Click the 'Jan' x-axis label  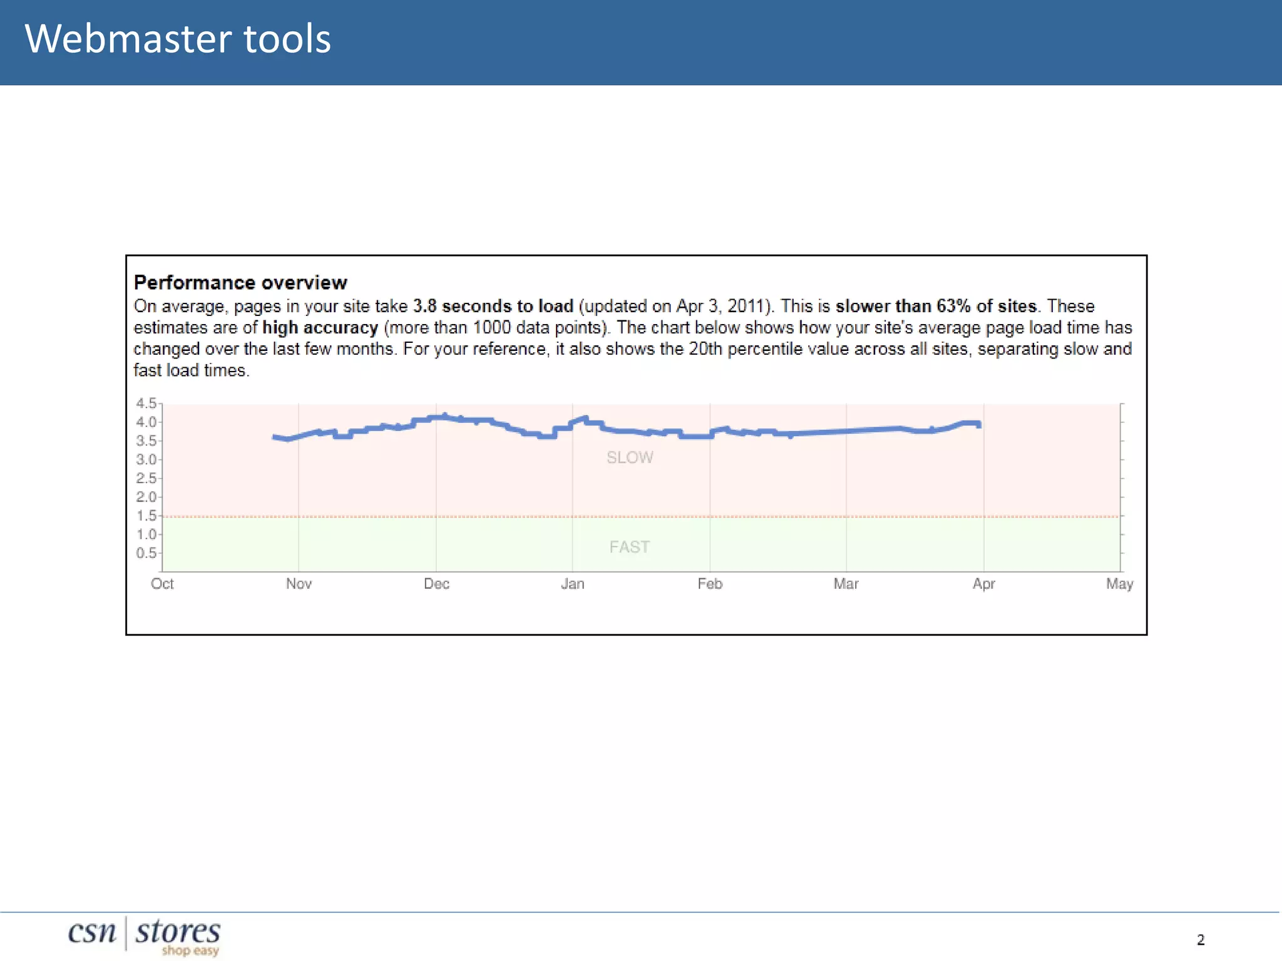(x=572, y=584)
